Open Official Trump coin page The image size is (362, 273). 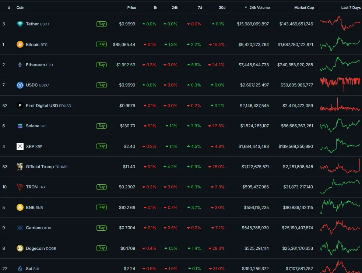[47, 166]
